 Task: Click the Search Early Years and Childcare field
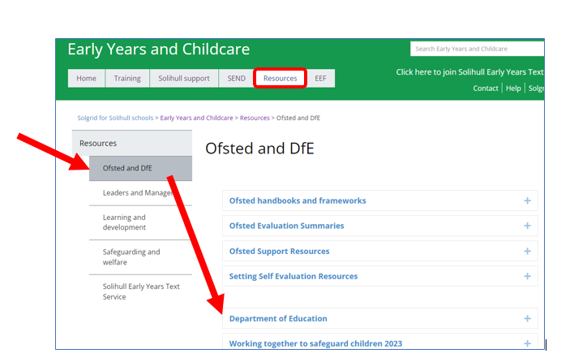(x=477, y=49)
